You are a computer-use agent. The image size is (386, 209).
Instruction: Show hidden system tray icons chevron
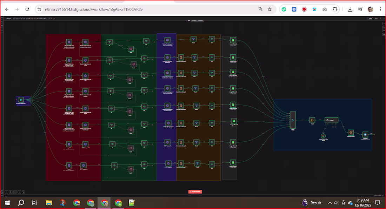(x=330, y=203)
